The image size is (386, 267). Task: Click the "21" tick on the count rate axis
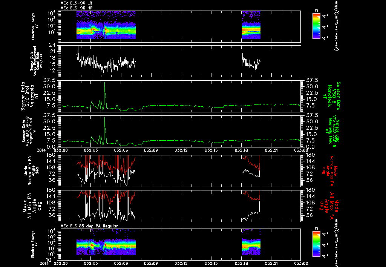(x=52, y=52)
